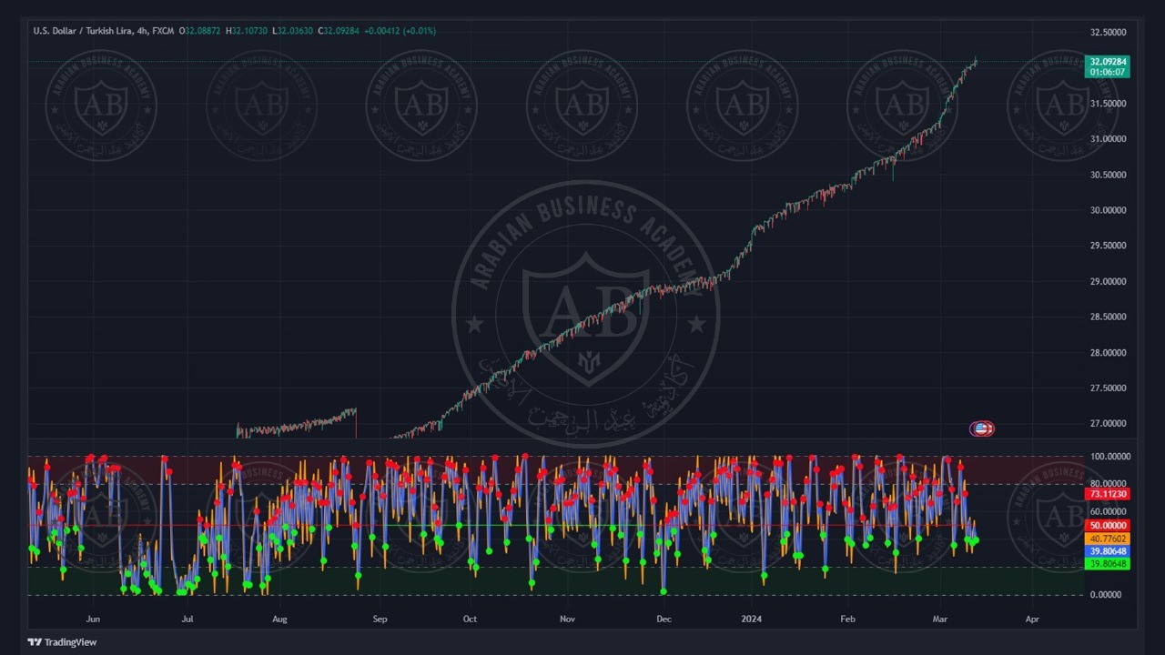Select the low value L32.03630
The width and height of the screenshot is (1165, 655).
tap(292, 31)
